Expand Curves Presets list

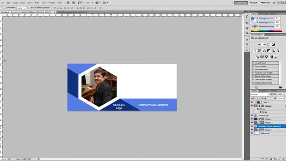[253, 66]
